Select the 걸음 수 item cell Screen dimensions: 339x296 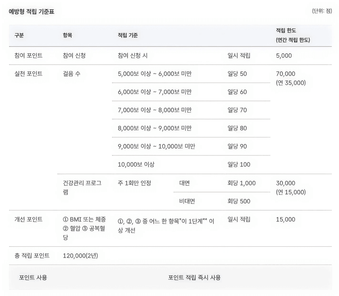point(72,74)
